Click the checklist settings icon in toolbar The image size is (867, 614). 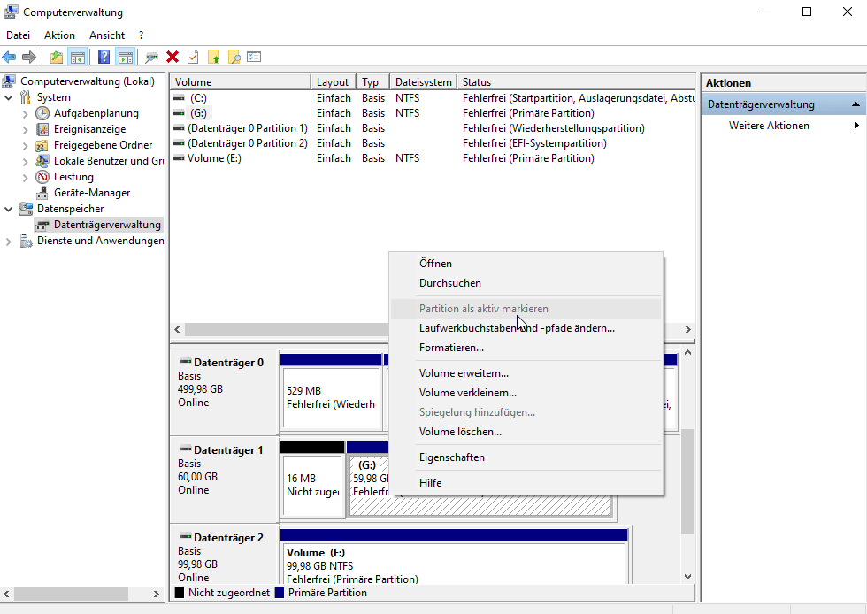click(x=255, y=58)
